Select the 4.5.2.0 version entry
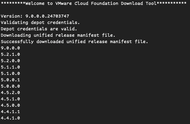190x124 pixels. (x=10, y=93)
